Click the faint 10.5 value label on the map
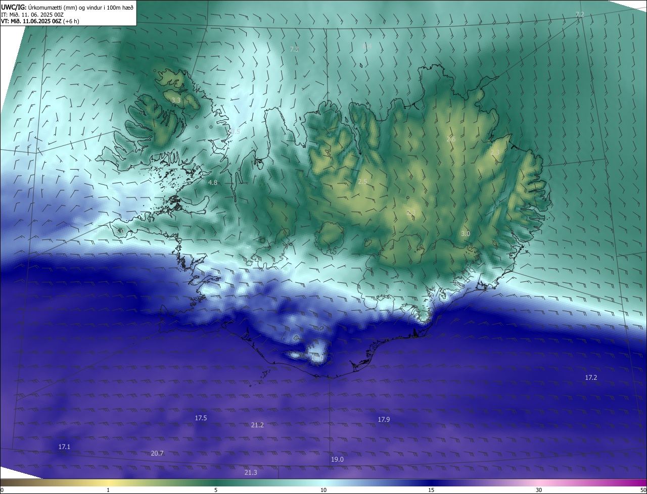 coord(234,131)
